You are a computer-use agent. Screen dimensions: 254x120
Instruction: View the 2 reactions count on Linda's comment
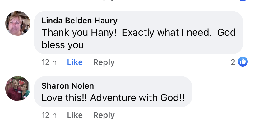[x=233, y=62]
